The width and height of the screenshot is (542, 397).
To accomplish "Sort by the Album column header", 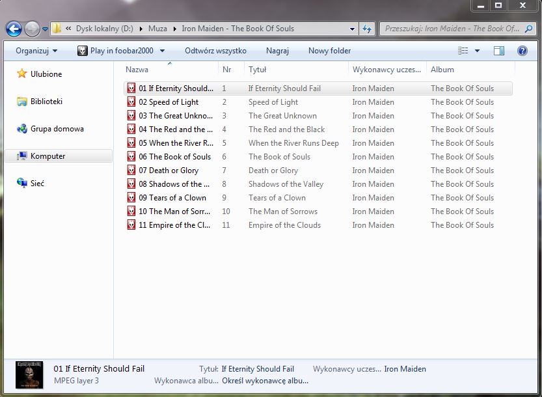I will point(442,70).
